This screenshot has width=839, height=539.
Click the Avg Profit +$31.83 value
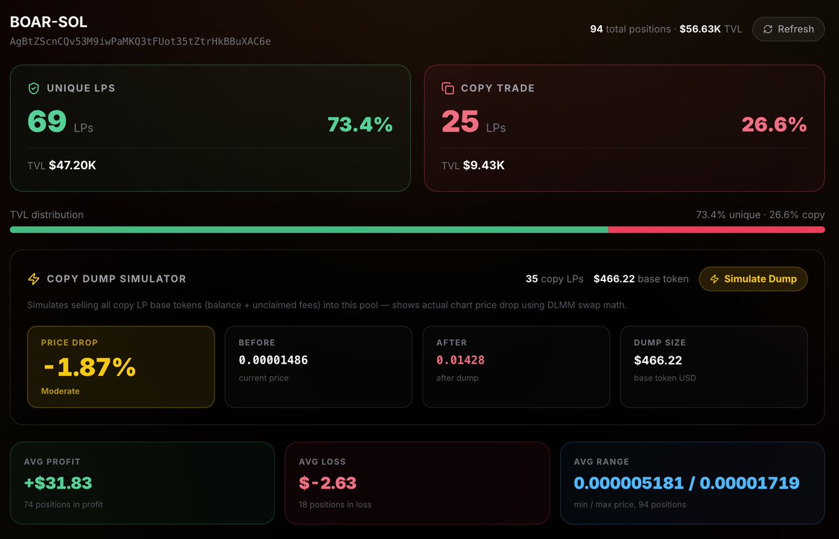(58, 483)
